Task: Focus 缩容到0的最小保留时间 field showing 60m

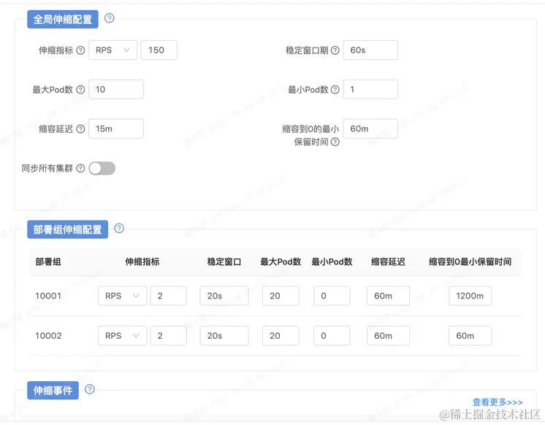Action: click(370, 129)
